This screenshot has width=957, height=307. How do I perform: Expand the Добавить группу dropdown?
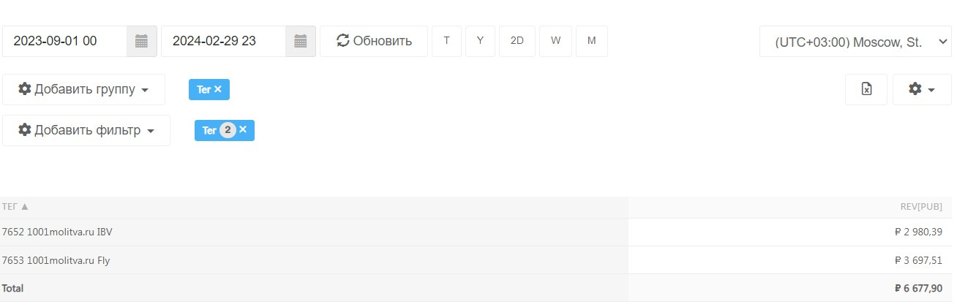coord(83,89)
